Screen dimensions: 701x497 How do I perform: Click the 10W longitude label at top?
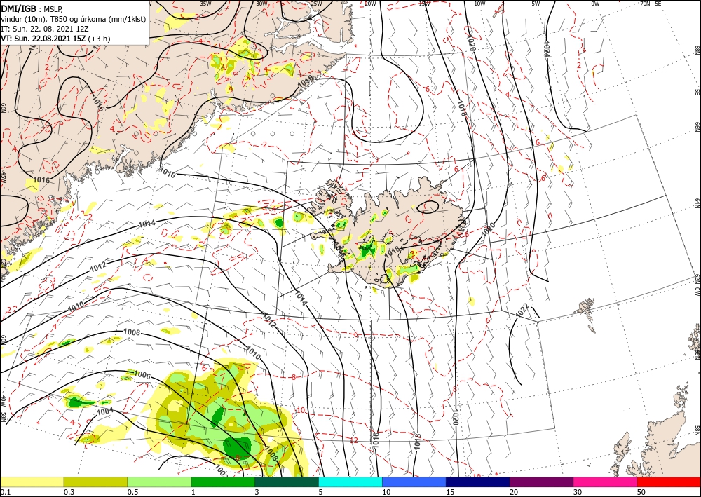[479, 4]
